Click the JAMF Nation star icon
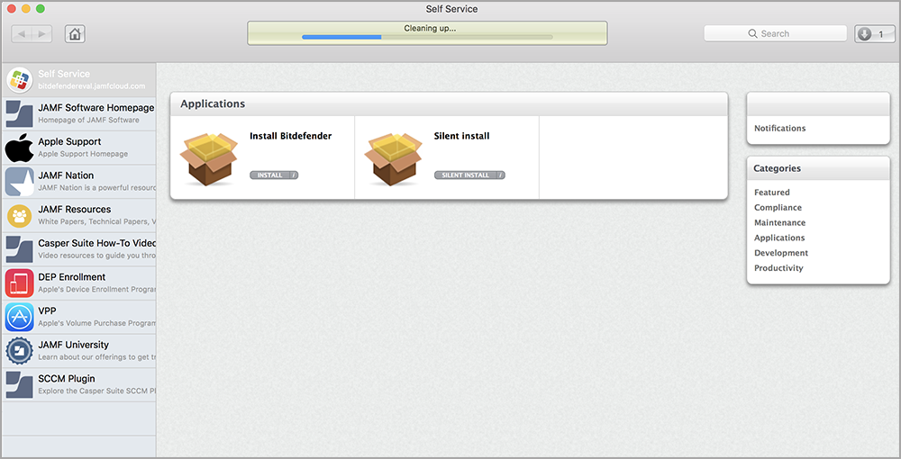The width and height of the screenshot is (901, 459). [20, 181]
